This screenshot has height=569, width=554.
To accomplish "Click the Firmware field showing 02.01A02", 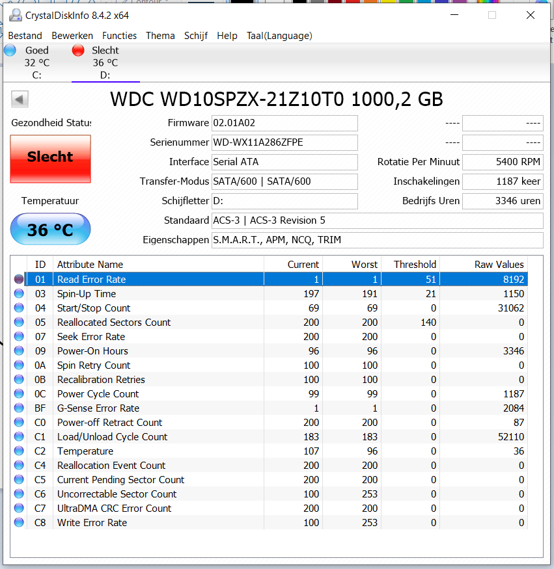I will (x=284, y=123).
